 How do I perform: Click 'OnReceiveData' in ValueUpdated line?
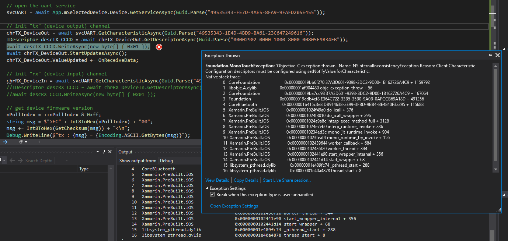[x=118, y=60]
